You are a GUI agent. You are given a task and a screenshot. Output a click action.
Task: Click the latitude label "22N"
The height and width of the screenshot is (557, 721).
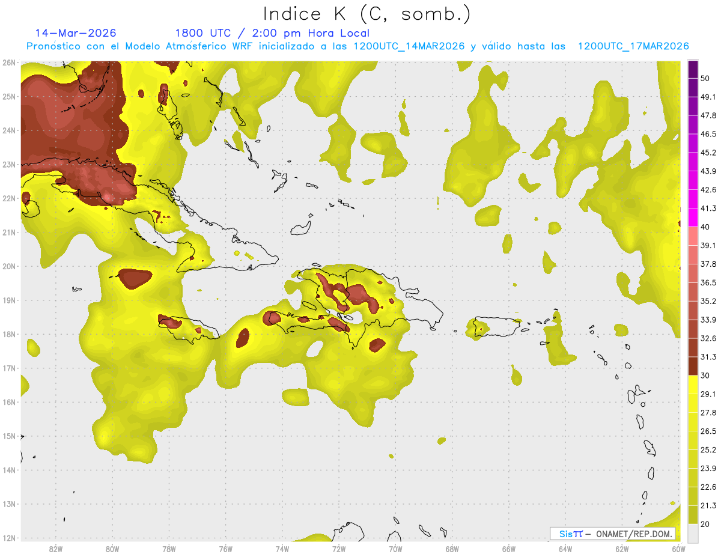pyautogui.click(x=10, y=198)
